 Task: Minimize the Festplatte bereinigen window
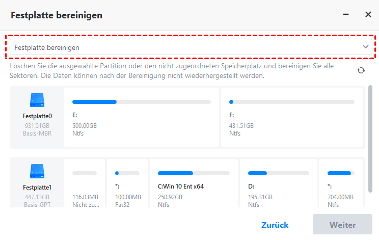point(347,15)
